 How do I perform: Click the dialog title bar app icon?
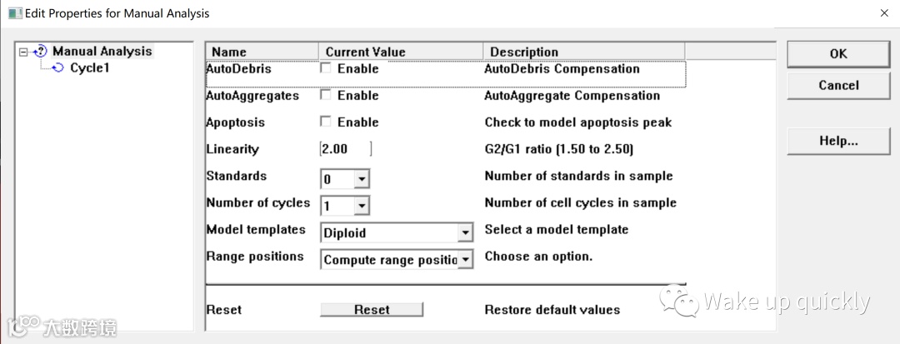[x=15, y=13]
